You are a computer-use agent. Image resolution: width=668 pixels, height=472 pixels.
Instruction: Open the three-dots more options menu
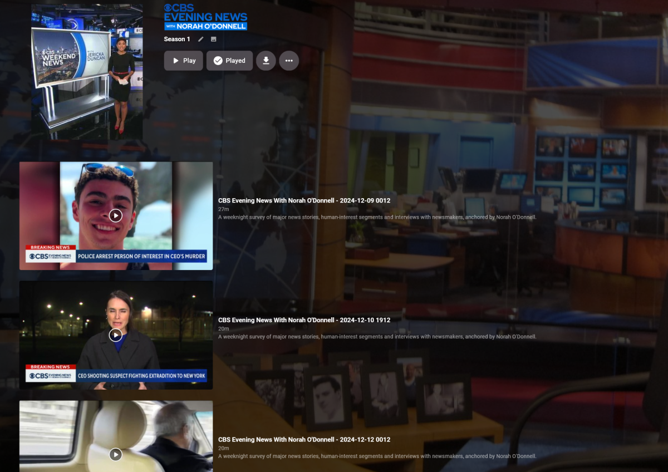tap(289, 61)
